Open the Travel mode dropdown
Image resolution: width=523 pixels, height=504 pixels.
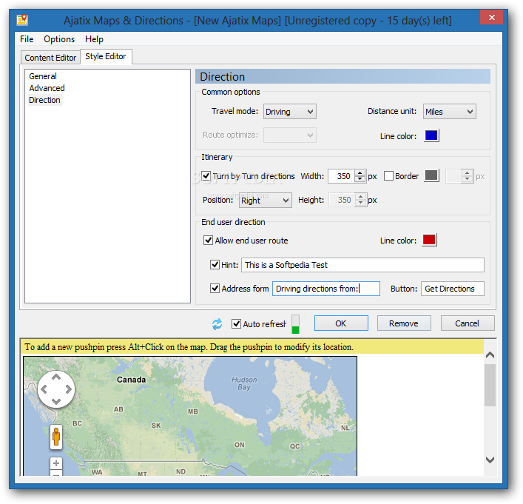pos(289,112)
